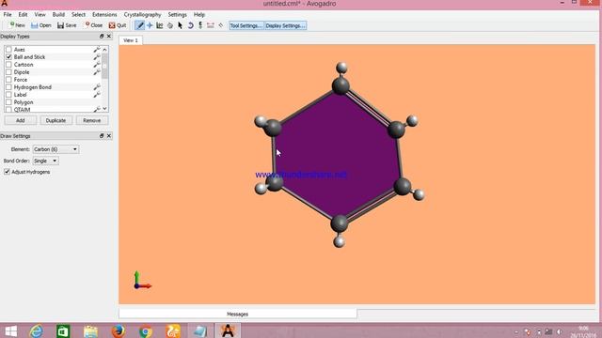
Task: Click the New document toolbar icon
Action: pos(17,25)
